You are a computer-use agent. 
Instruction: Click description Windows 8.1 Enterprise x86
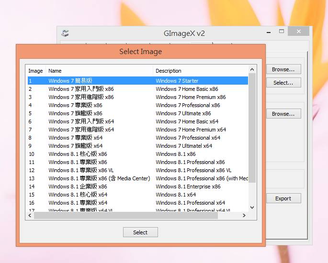(x=188, y=187)
